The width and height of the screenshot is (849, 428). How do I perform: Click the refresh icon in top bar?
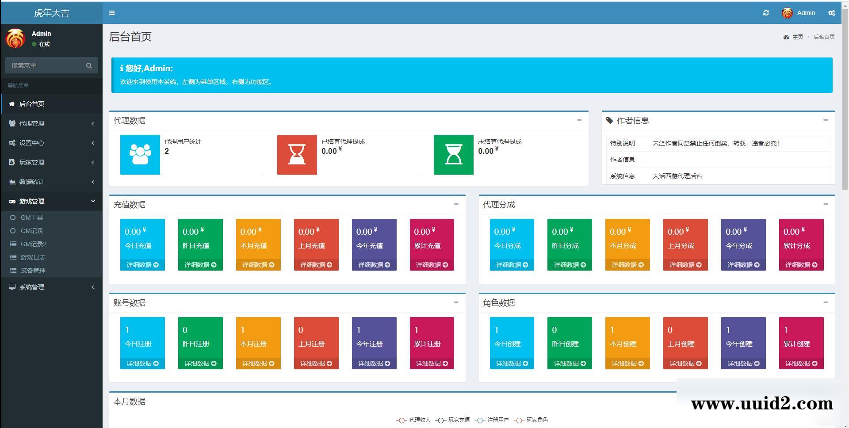[x=766, y=13]
